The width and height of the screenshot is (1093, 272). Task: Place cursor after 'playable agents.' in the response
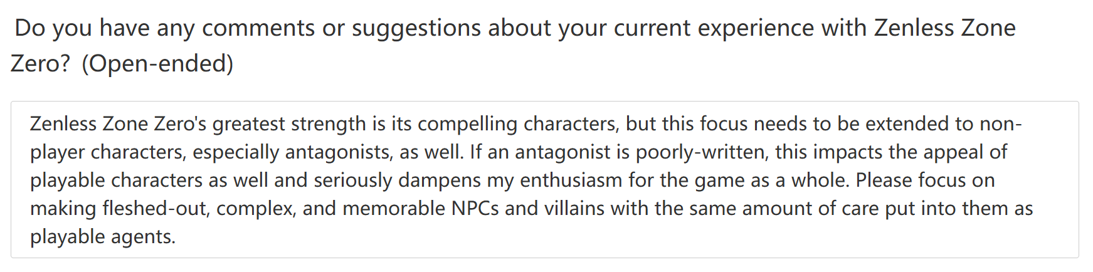[176, 237]
